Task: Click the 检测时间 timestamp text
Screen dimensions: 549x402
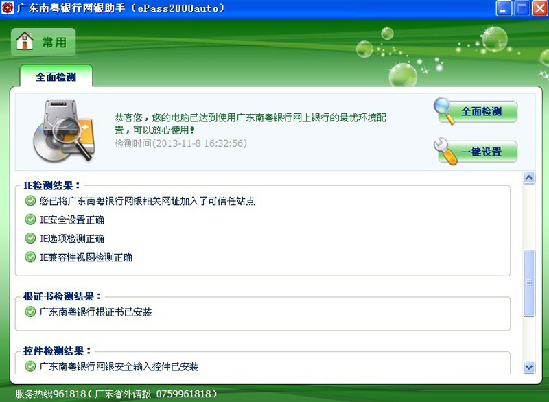Action: tap(180, 143)
